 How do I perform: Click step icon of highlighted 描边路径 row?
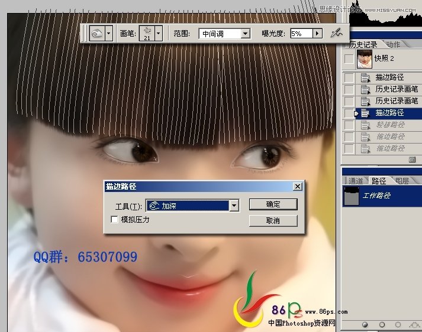tap(365, 113)
